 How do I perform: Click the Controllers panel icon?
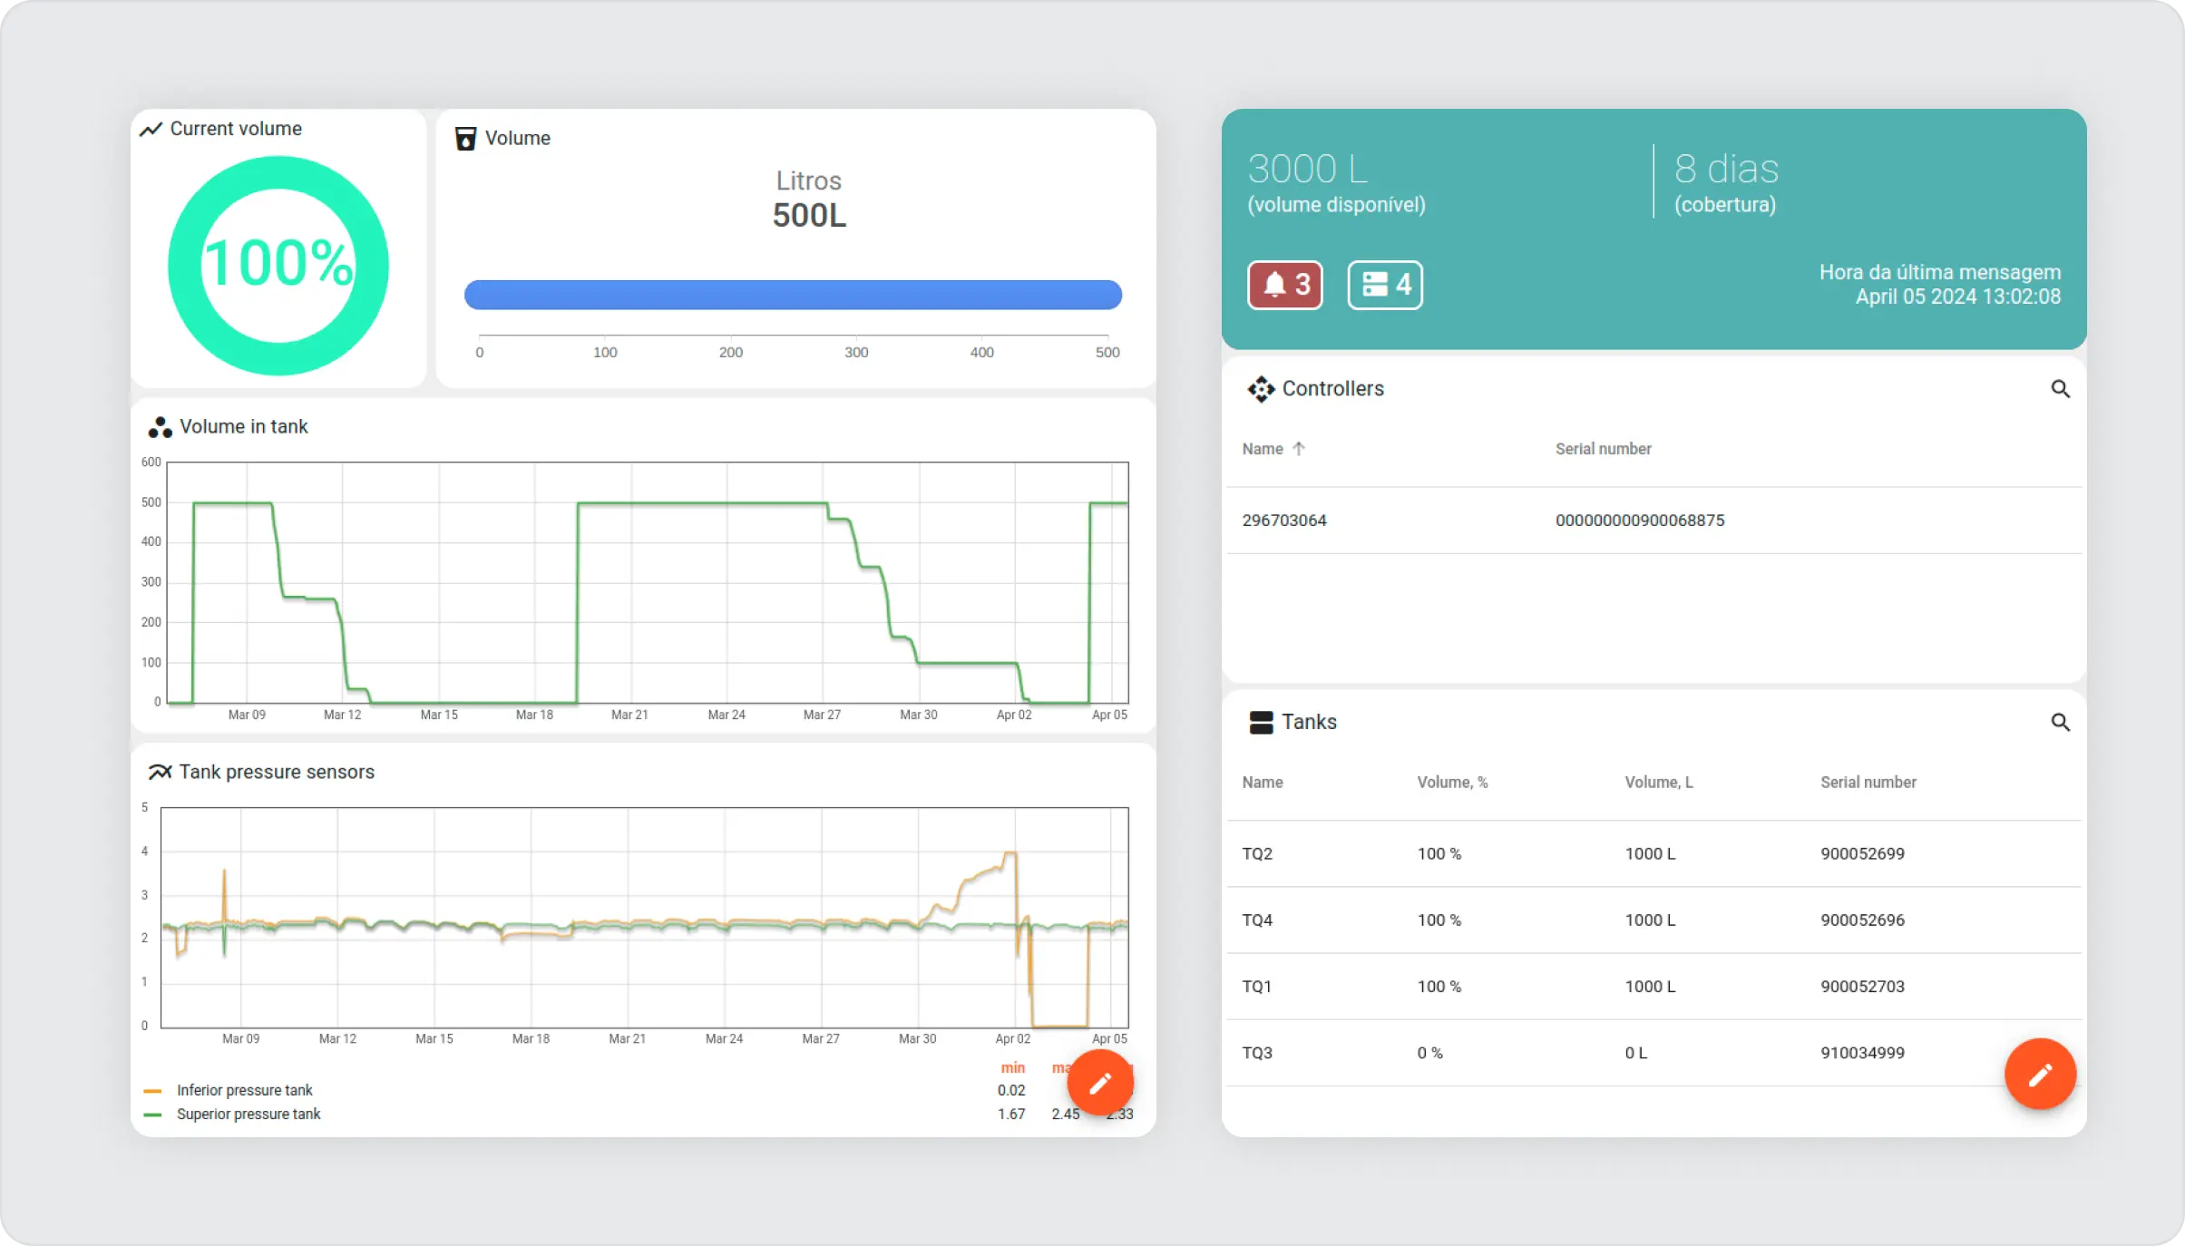(x=1260, y=388)
